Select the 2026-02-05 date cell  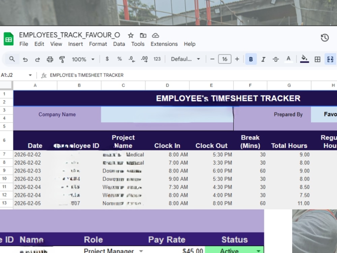coord(35,203)
